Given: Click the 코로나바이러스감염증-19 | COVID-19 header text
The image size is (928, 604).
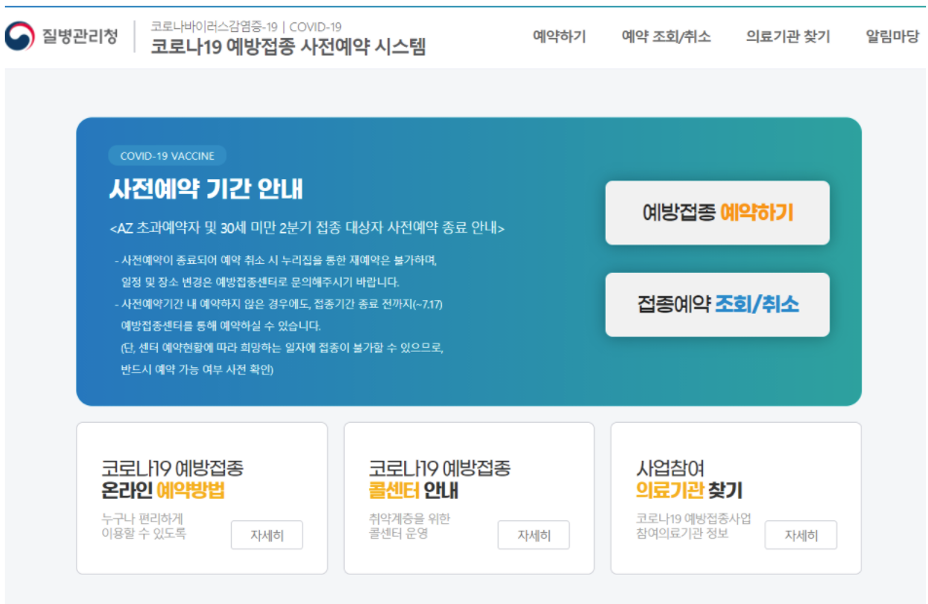Looking at the screenshot, I should click(x=245, y=26).
